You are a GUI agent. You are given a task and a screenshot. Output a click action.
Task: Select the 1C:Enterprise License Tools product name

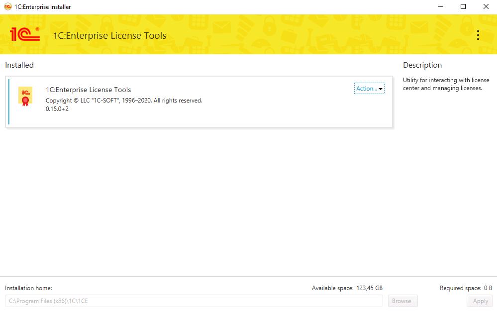89,90
